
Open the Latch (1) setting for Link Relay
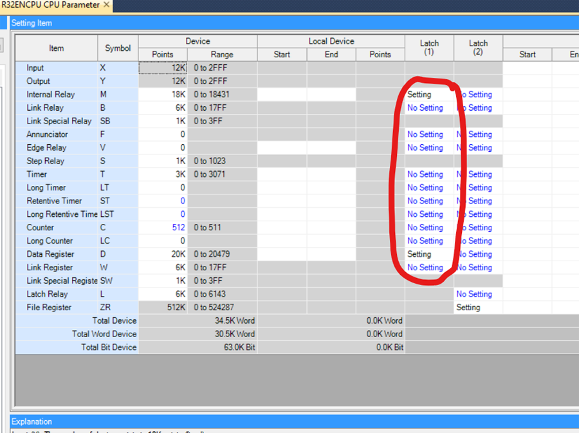tap(425, 107)
